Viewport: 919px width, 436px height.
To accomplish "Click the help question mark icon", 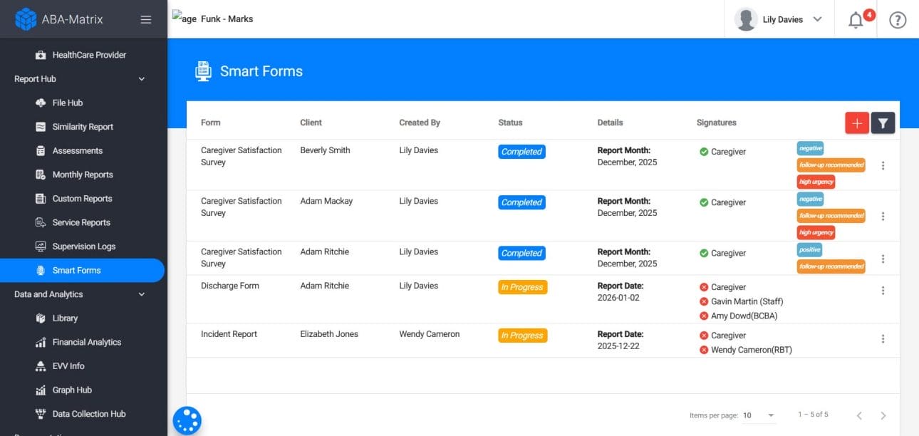I will point(898,20).
